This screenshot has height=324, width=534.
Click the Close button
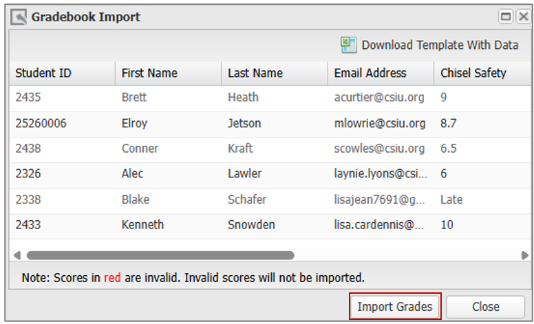486,307
